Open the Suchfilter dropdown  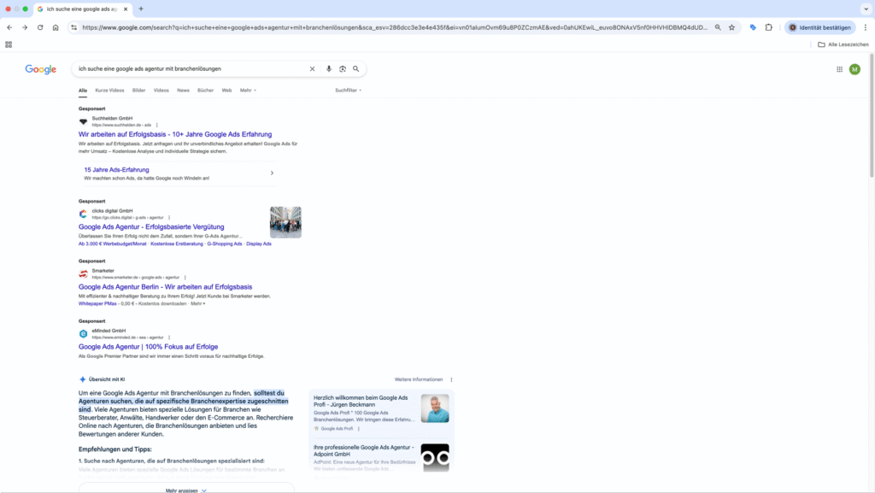(348, 90)
